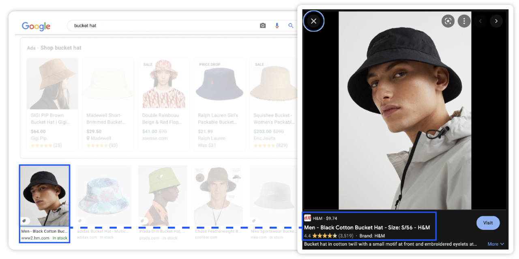Viewport: 519px width, 259px height.
Task: Click the tag icon on the black hat thumbnail
Action: (x=25, y=221)
